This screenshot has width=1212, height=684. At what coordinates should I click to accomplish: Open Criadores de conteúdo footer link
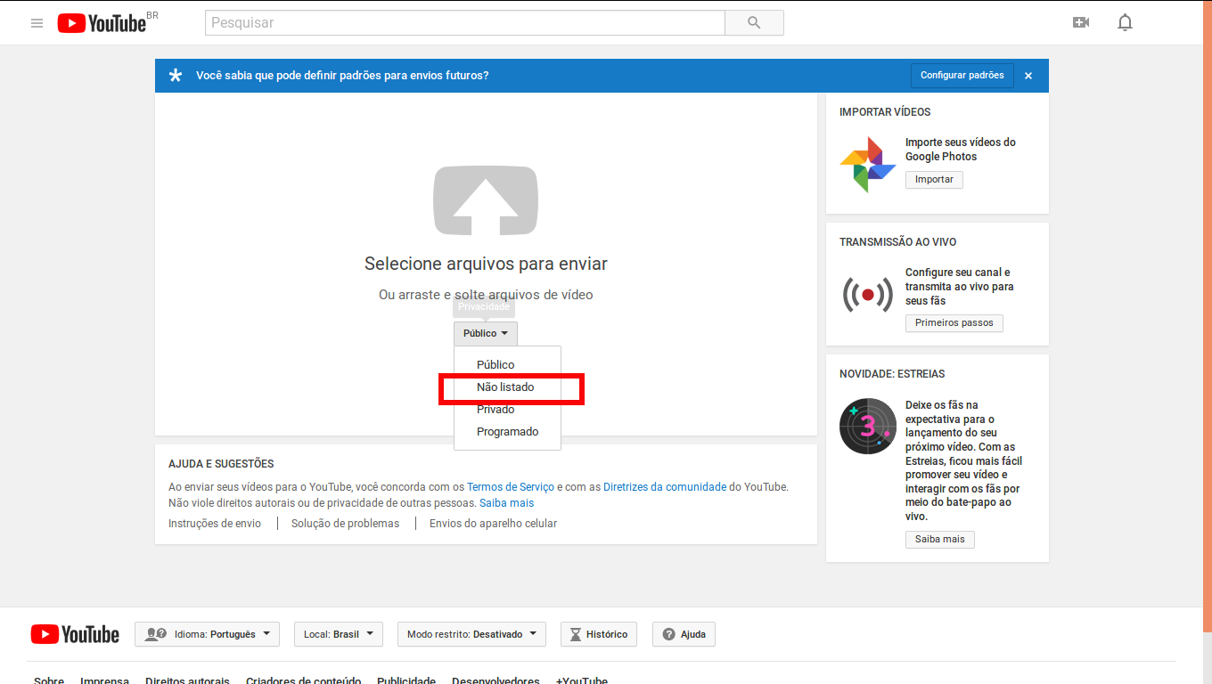(x=304, y=680)
